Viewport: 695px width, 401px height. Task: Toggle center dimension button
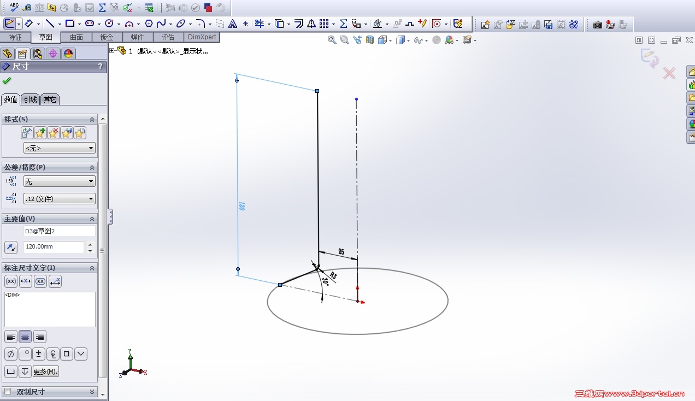tap(26, 281)
